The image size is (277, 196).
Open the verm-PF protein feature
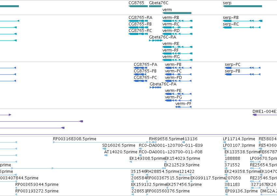(x=183, y=107)
